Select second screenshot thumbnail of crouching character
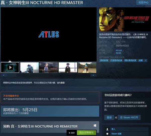The width and height of the screenshot is (151, 136). click(x=29, y=67)
